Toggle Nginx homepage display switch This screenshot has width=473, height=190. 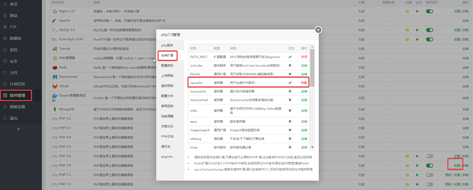pos(430,11)
